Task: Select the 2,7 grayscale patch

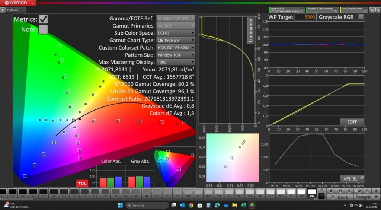Action: tap(3, 193)
